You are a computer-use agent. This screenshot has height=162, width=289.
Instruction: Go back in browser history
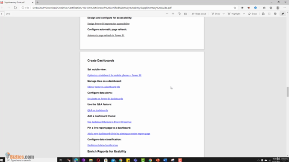2,8
